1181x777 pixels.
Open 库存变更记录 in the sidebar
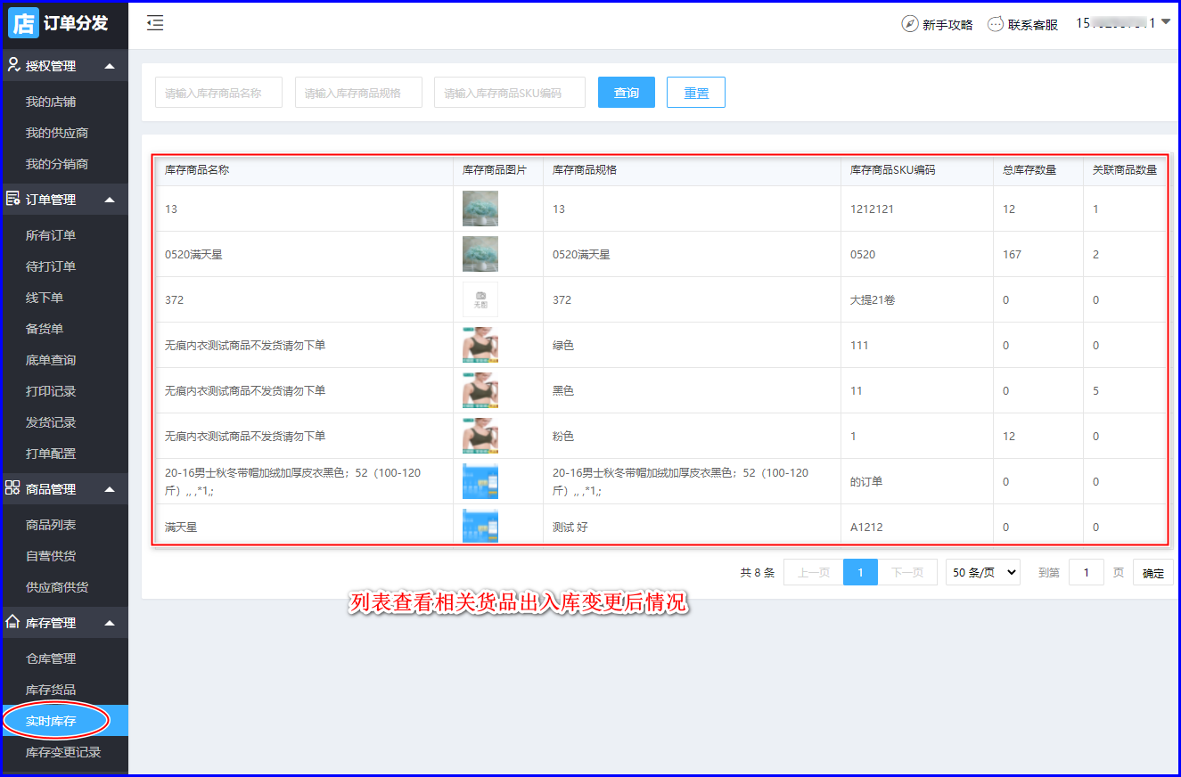(x=63, y=752)
